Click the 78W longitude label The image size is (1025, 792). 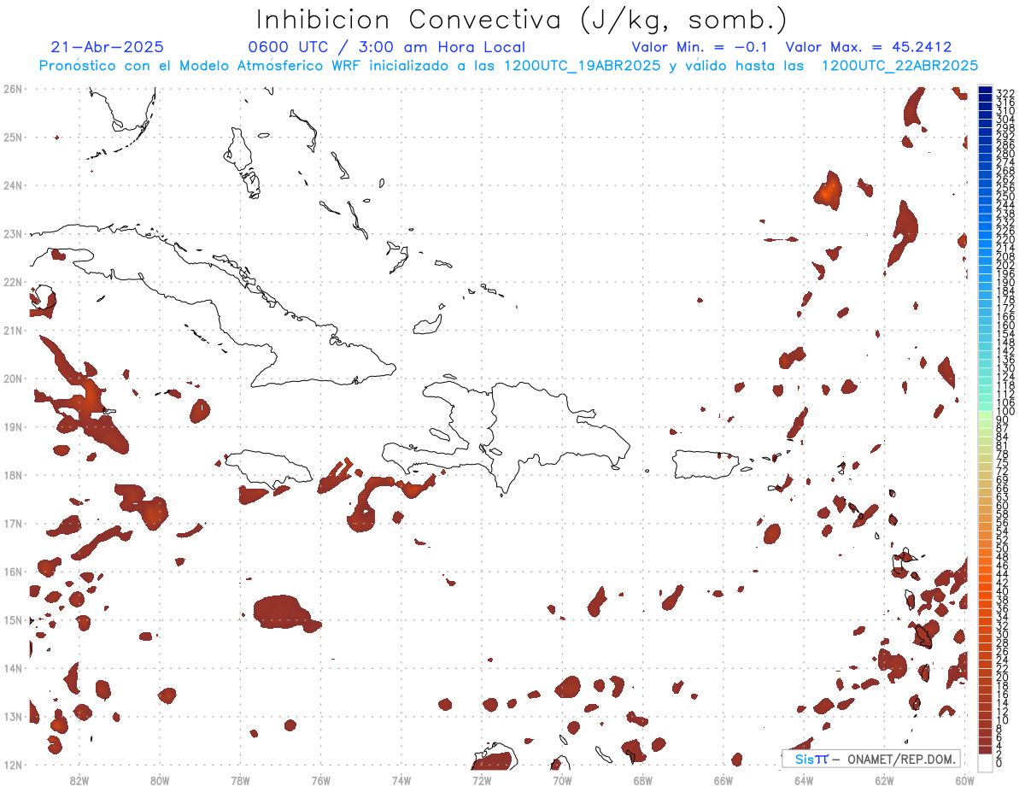click(x=240, y=779)
